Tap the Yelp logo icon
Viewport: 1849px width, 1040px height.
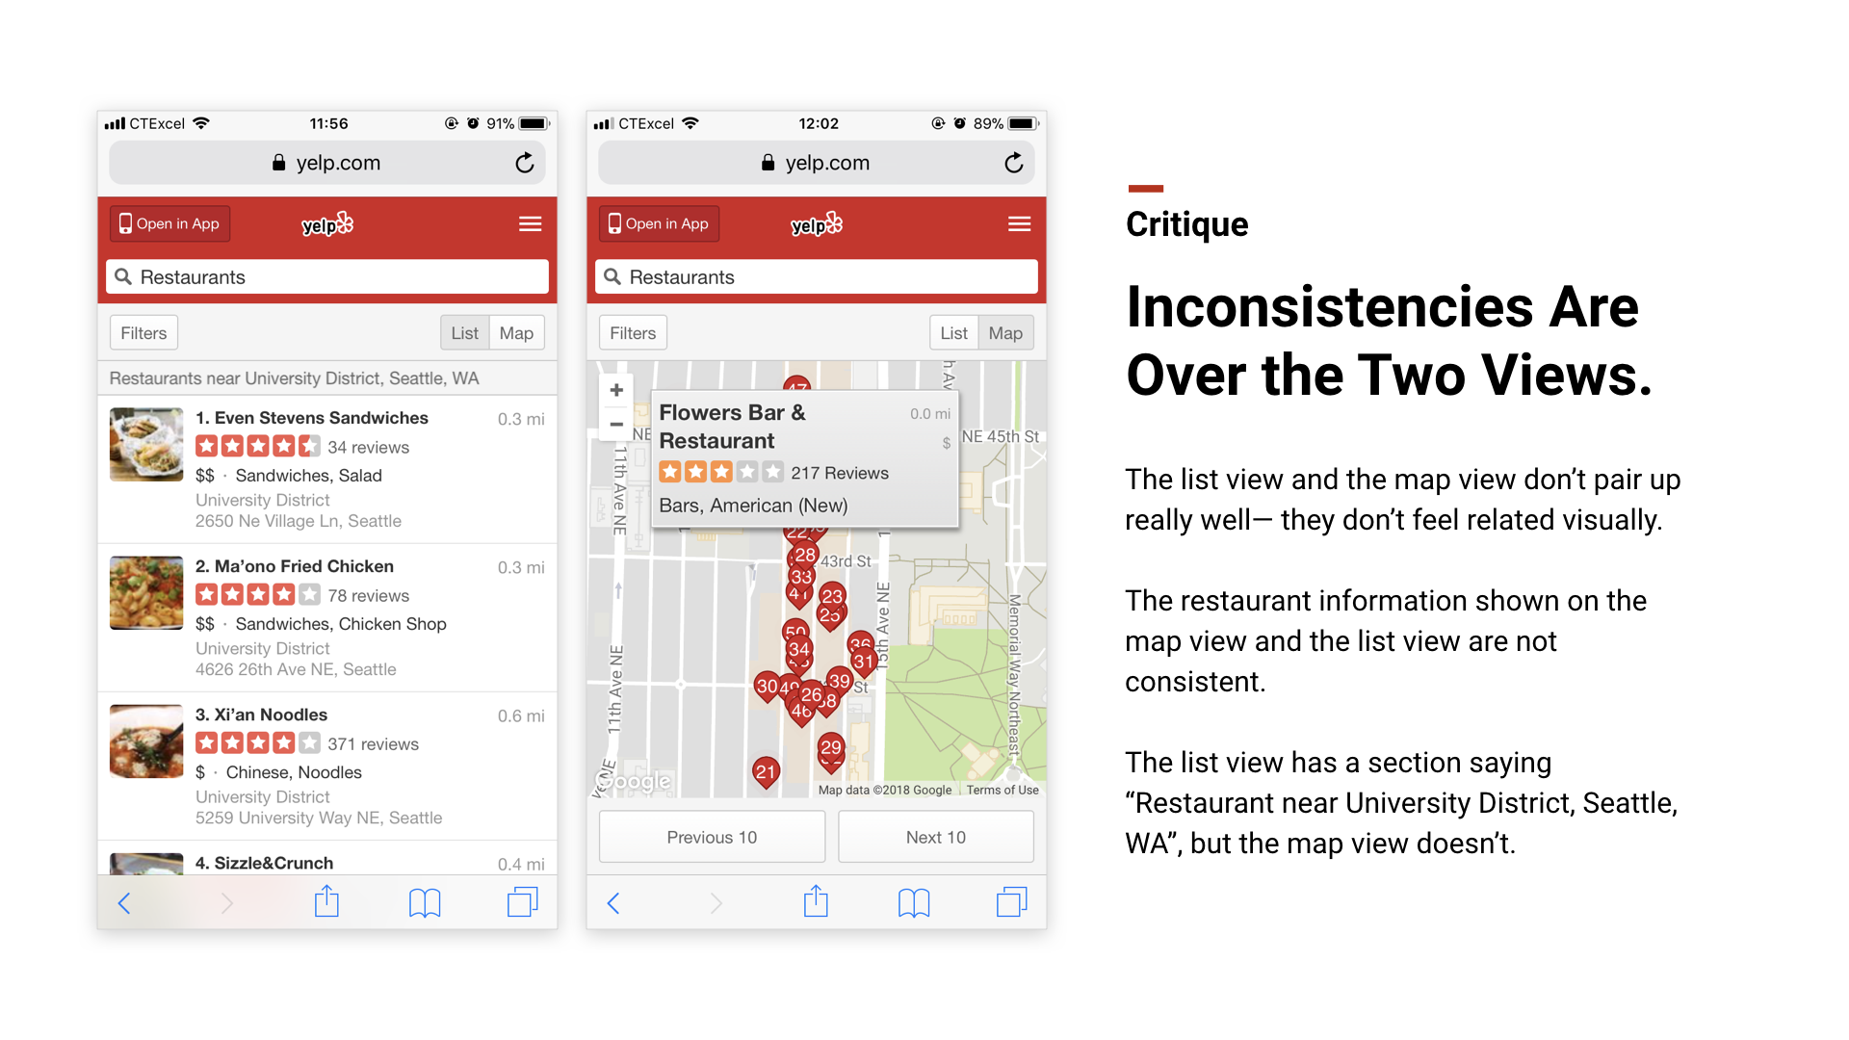[326, 223]
